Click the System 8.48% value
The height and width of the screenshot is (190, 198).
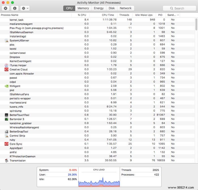[x=73, y=170]
